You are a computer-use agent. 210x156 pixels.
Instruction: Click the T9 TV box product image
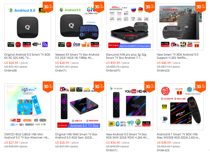180,27
